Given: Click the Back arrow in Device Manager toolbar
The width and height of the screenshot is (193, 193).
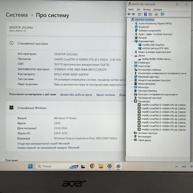Looking at the screenshot, I should tap(129, 14).
